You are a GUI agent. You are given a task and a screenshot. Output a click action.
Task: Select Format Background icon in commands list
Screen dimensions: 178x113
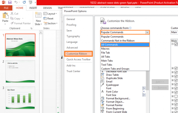[x=103, y=98]
